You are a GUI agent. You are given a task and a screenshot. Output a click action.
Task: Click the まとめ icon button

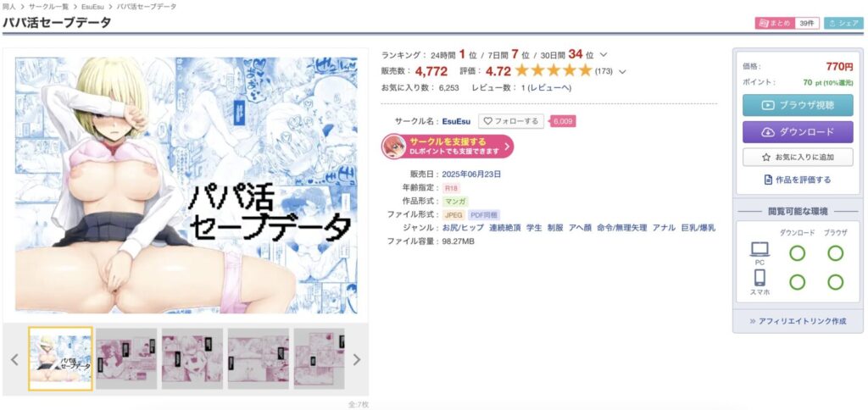tap(775, 23)
